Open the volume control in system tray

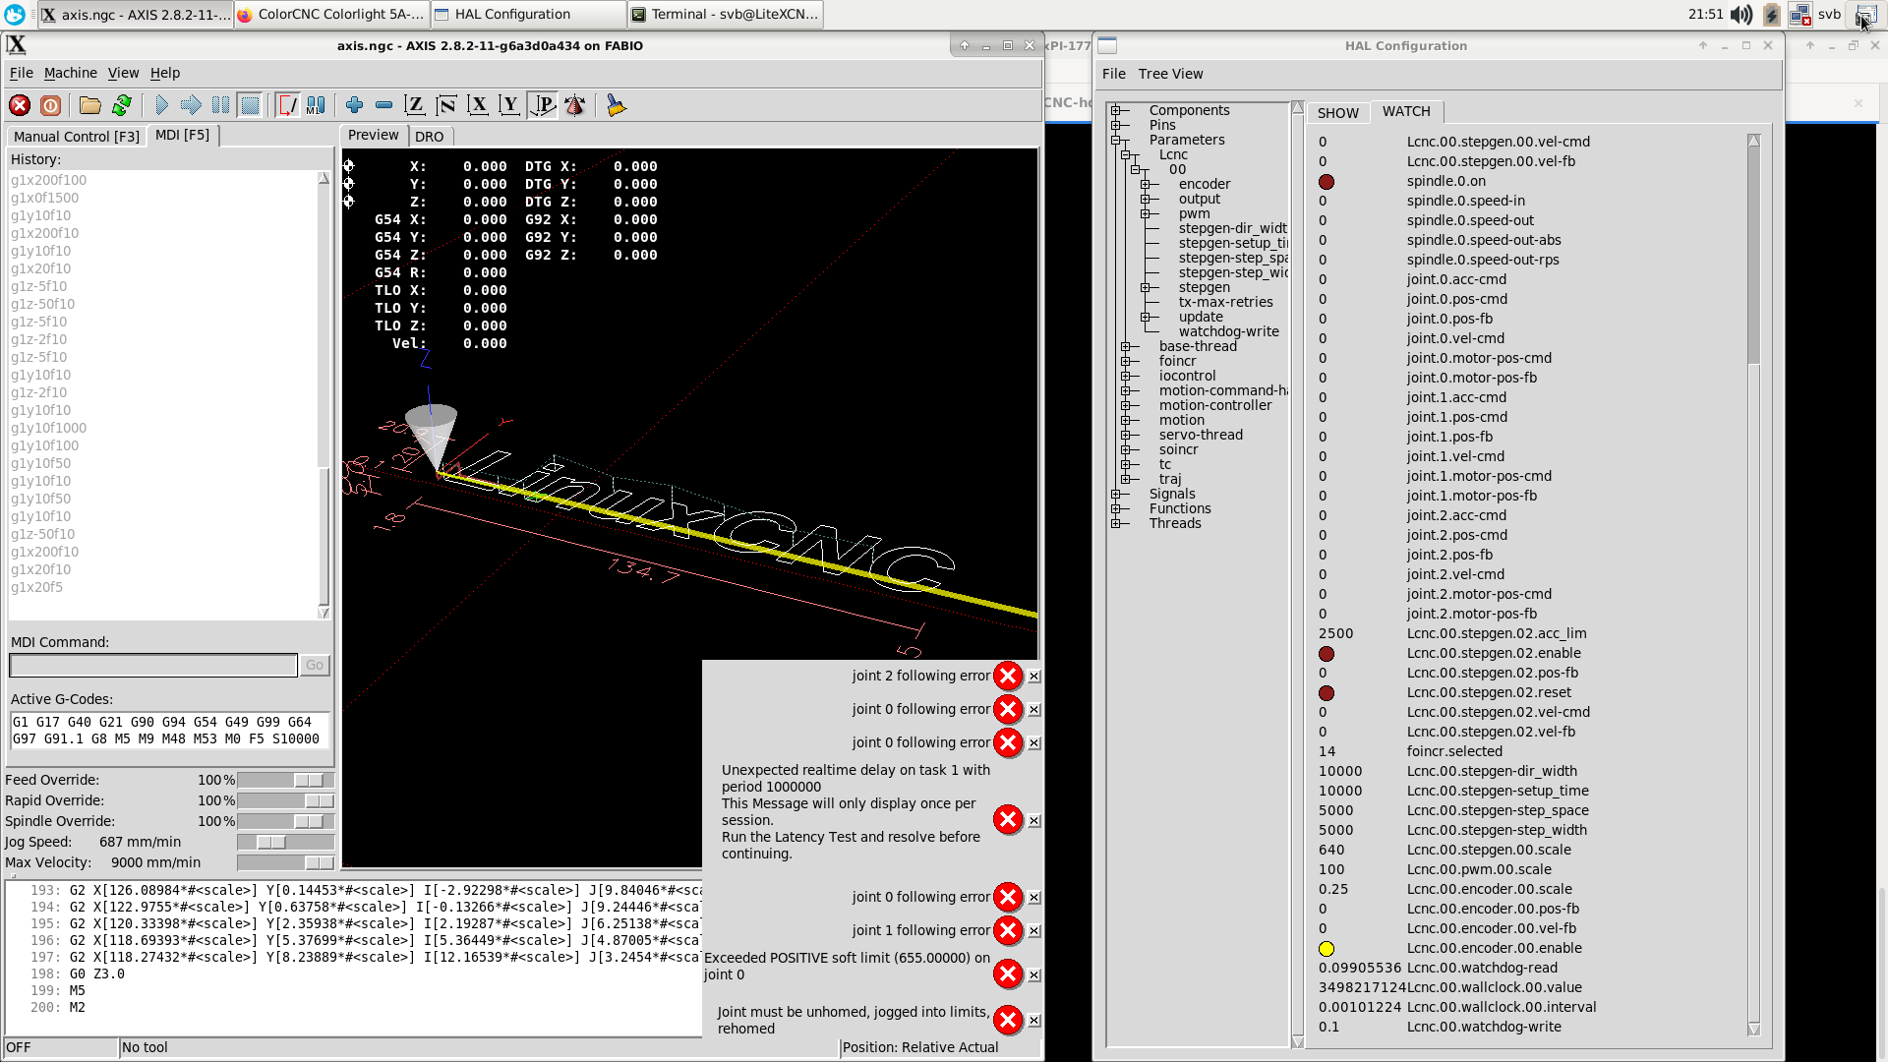click(1741, 14)
